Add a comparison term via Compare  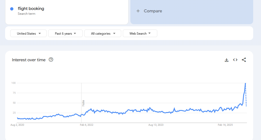pos(192,11)
